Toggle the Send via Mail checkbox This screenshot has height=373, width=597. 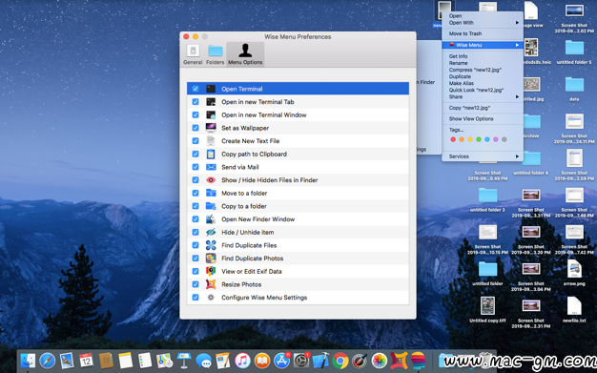click(196, 167)
